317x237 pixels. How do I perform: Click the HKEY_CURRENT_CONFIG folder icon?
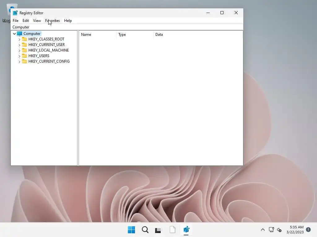(x=24, y=61)
